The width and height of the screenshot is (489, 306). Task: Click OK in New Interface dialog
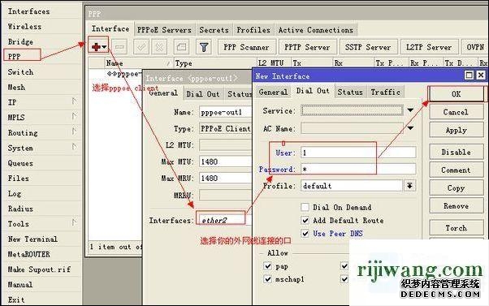[457, 94]
